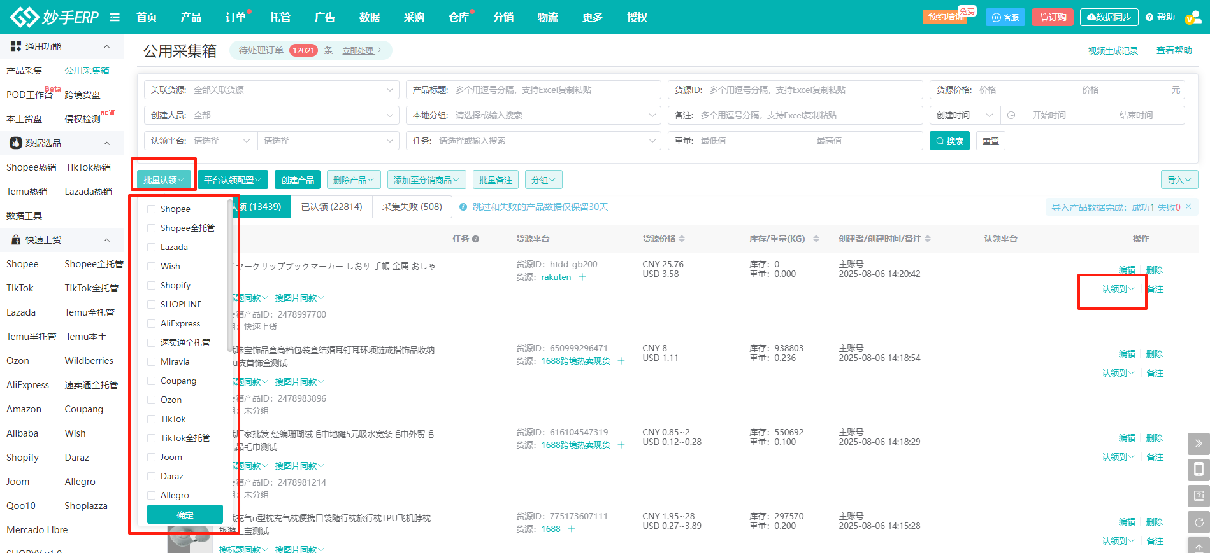
Task: Open the 导入 dropdown on the right
Action: (1179, 180)
